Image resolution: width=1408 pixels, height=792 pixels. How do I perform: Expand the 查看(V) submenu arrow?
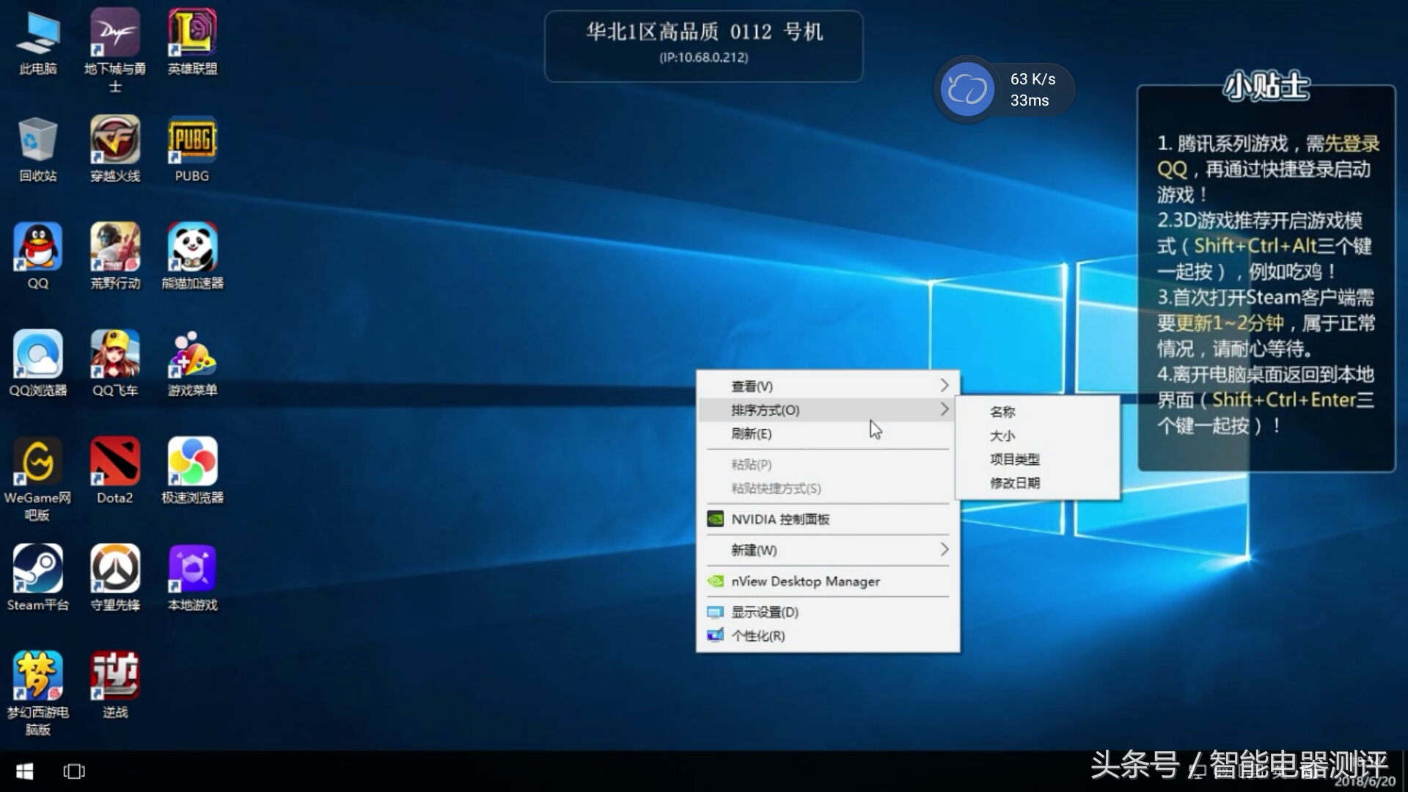click(944, 386)
